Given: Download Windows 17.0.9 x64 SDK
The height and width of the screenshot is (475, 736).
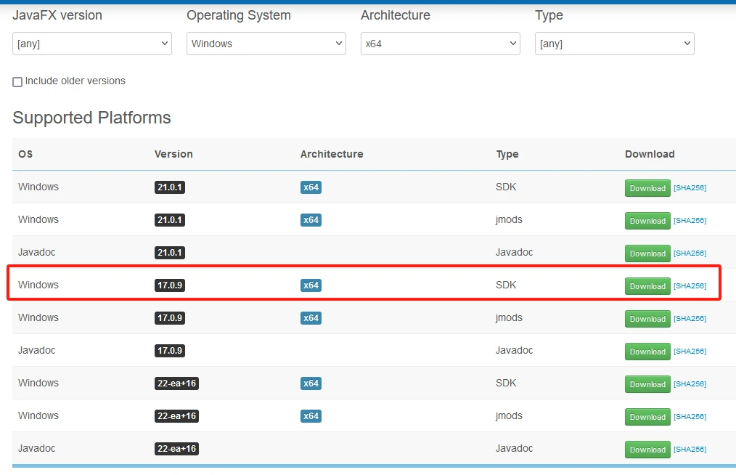Looking at the screenshot, I should pos(647,286).
